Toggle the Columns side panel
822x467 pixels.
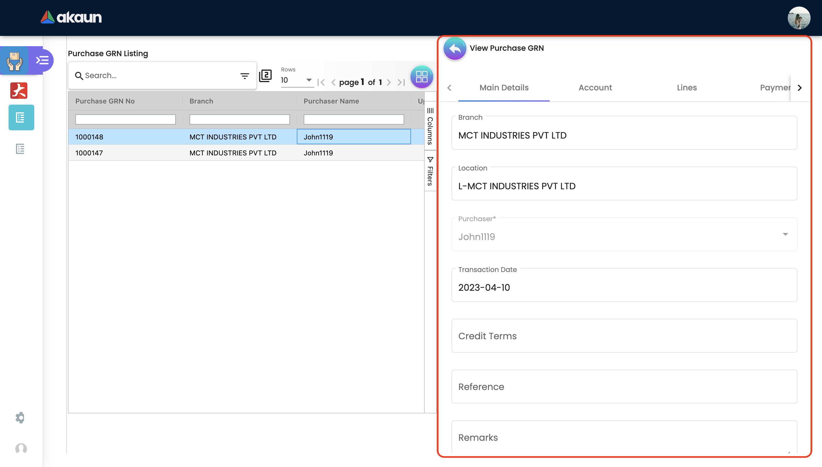coord(430,126)
